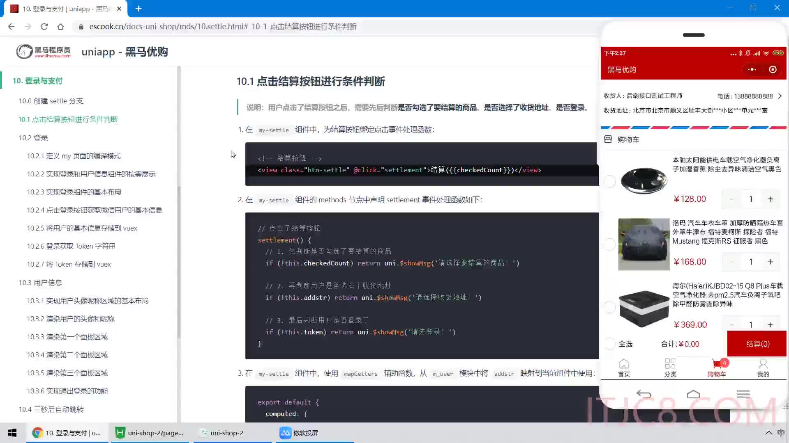Open link 10.2.2 实现登录和用户信息组件的按需展示

(91, 174)
